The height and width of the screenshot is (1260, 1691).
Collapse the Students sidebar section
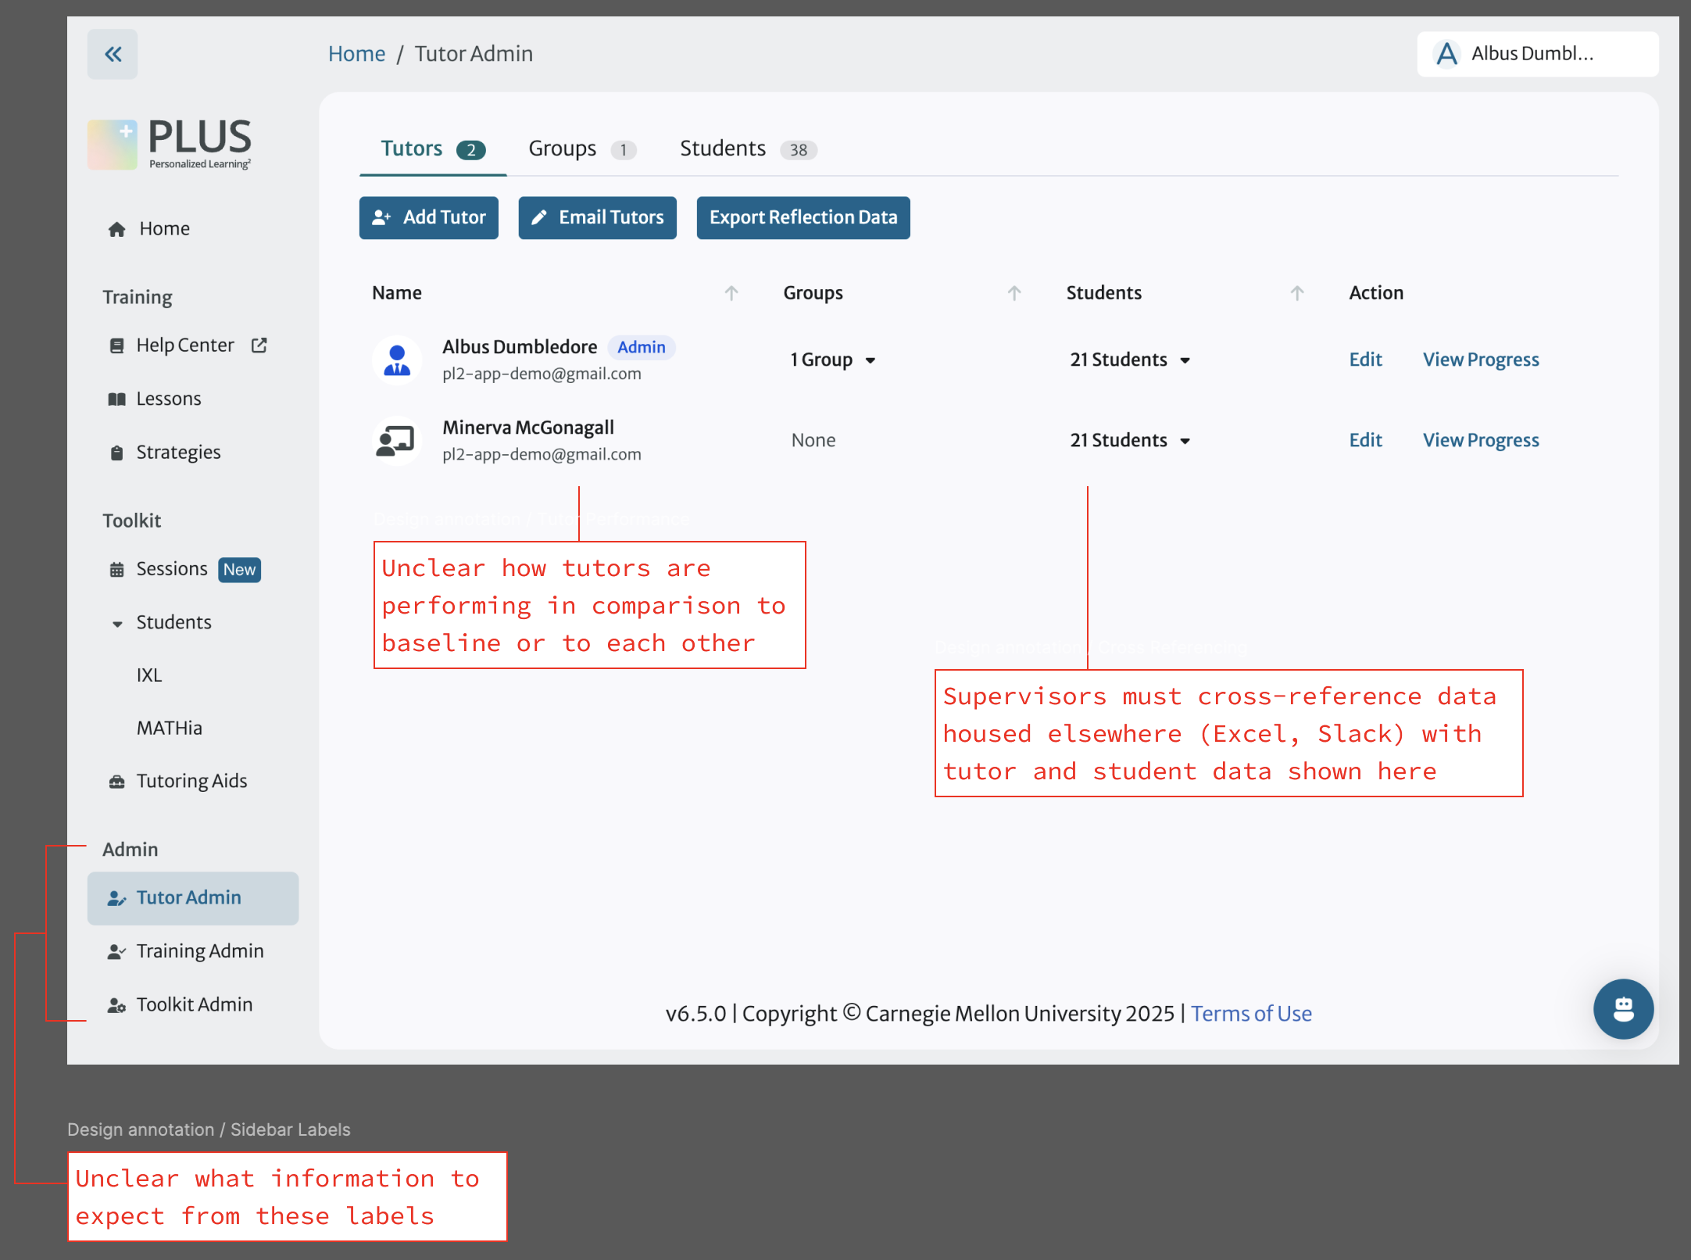pos(117,623)
